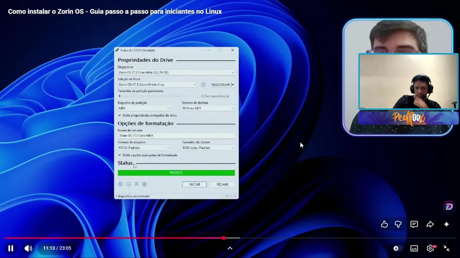Open Sistema de arquivos FAT32 dropdown
The image size is (460, 258).
coord(144,148)
